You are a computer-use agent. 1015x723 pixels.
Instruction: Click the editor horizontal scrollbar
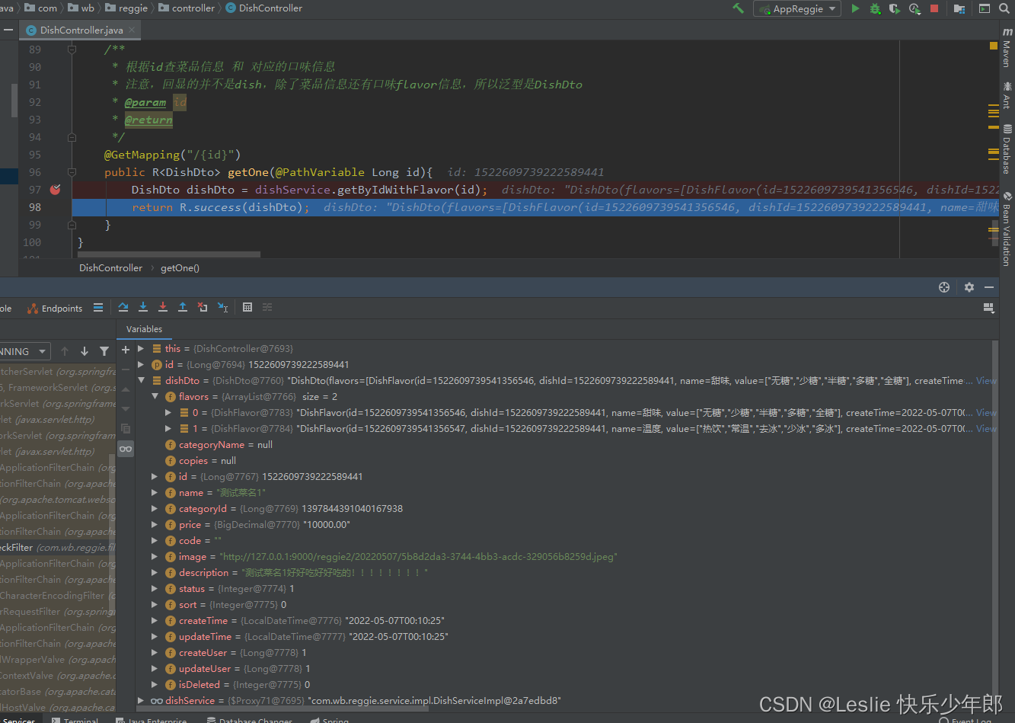click(169, 254)
